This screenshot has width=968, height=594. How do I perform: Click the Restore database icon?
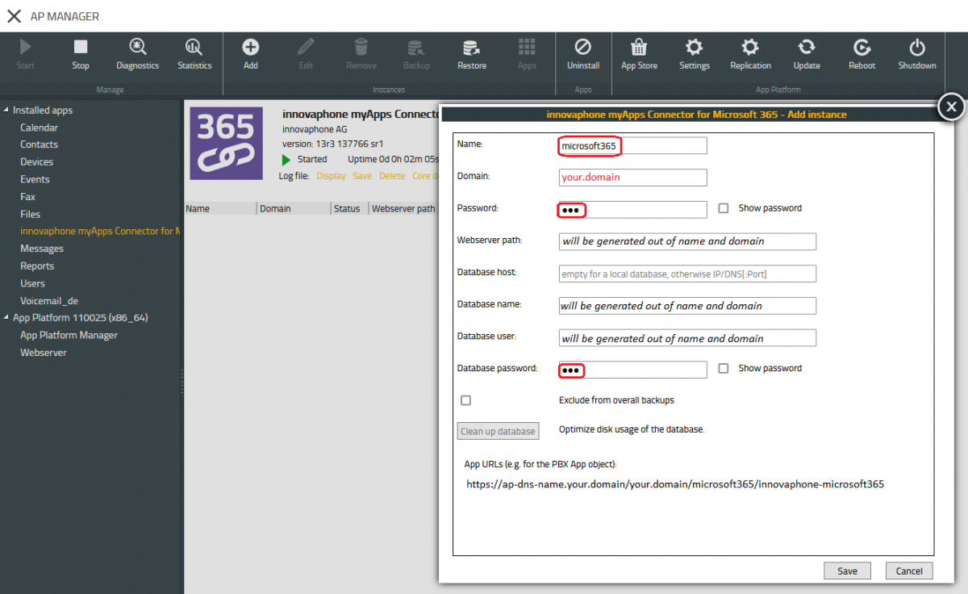[x=472, y=48]
